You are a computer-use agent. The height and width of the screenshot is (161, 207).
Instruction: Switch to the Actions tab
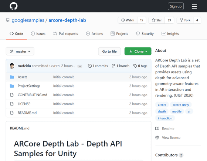94,34
